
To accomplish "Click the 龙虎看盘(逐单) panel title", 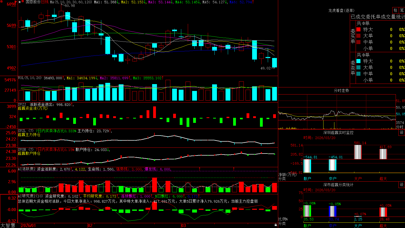I will tap(341, 10).
